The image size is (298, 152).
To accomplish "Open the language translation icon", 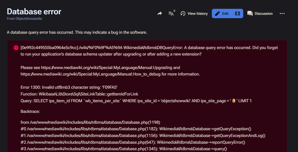I will pyautogui.click(x=171, y=13).
